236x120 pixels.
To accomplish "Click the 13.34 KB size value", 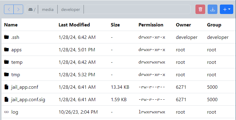I will [x=120, y=87].
